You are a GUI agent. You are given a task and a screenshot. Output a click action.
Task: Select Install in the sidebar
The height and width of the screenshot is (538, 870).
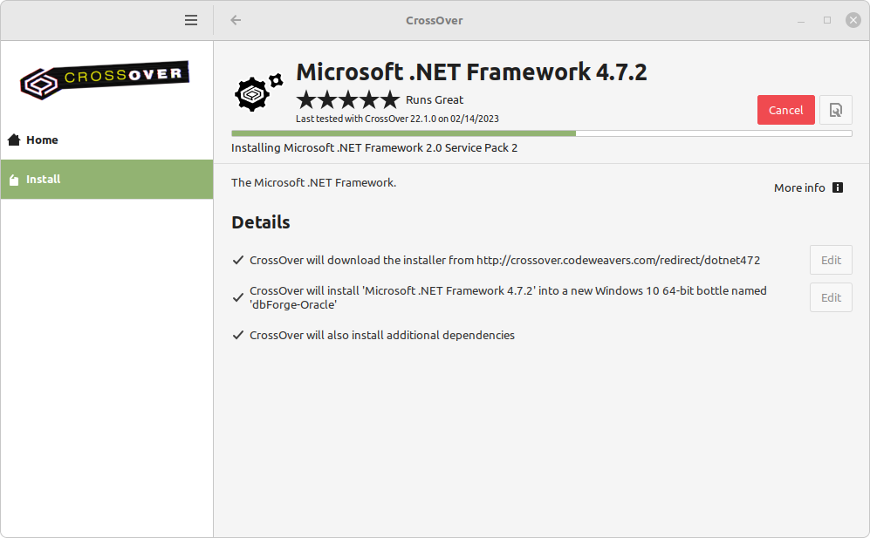pos(106,179)
